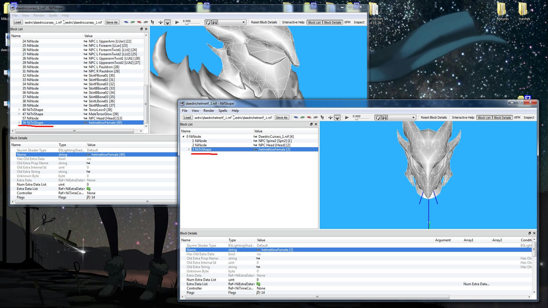The image size is (548, 308).
Task: Play animation in daedriccuirass window
Action: pyautogui.click(x=177, y=22)
